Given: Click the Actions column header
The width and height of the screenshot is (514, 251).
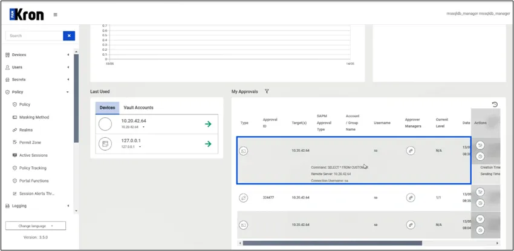Looking at the screenshot, I should 480,123.
